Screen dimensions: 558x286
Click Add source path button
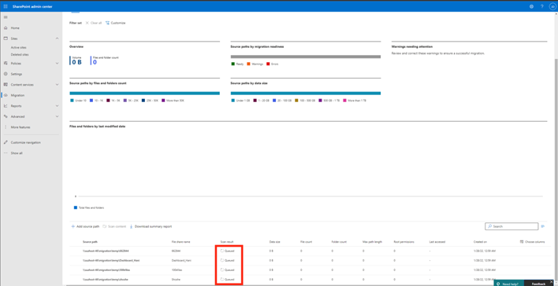tap(85, 226)
